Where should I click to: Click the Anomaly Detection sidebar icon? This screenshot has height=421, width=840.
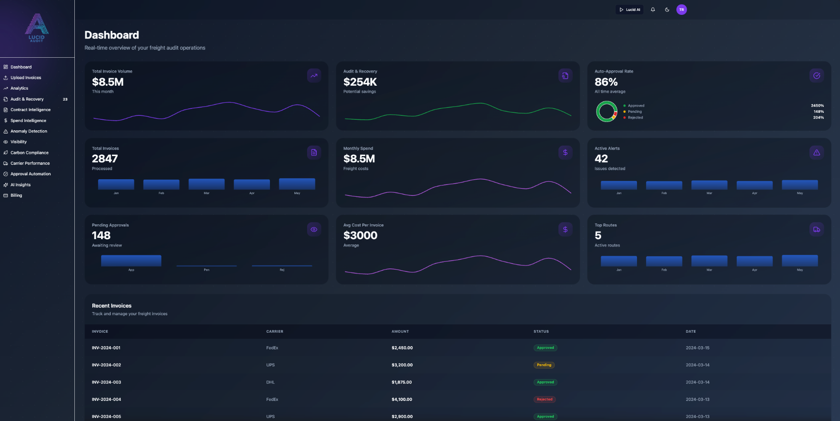pos(5,131)
